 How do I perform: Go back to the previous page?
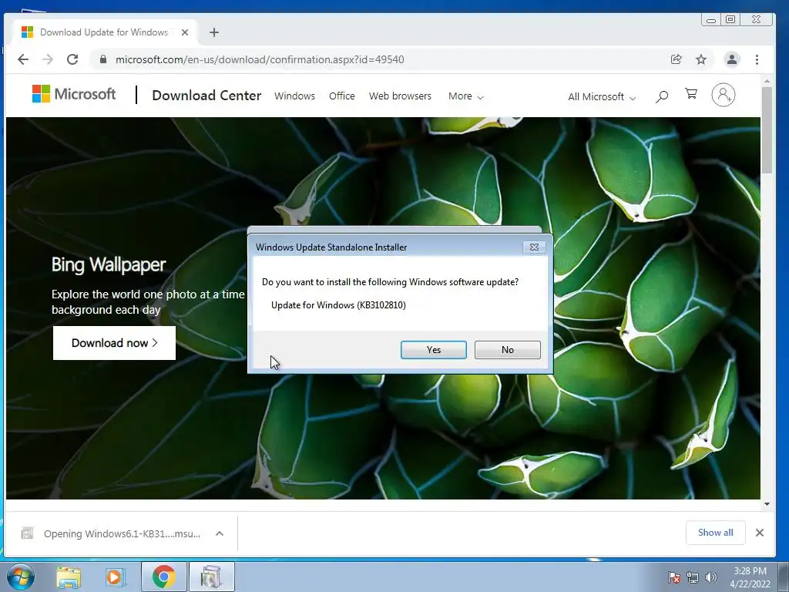(23, 59)
